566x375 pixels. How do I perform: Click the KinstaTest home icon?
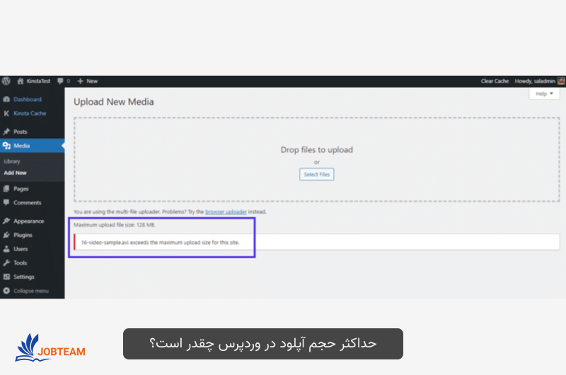point(21,81)
